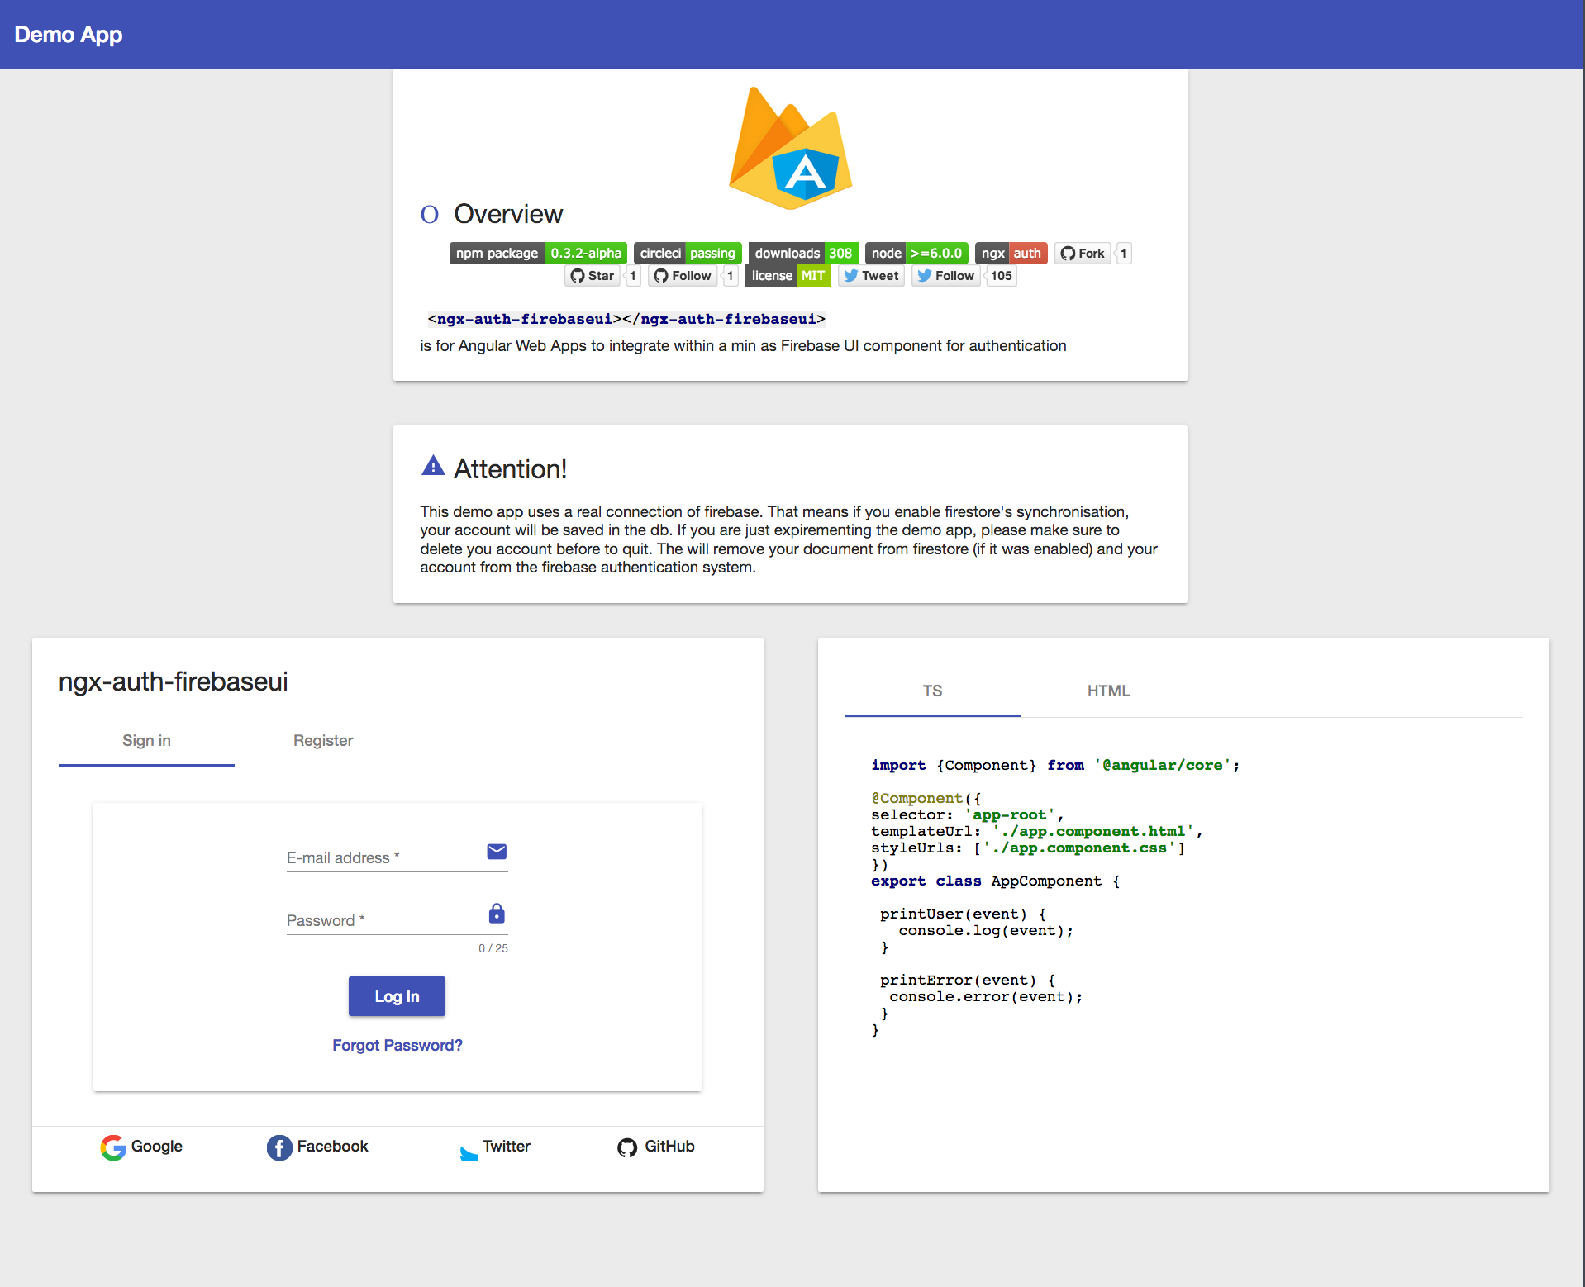Sign in with the Google icon
1585x1287 pixels.
click(113, 1147)
